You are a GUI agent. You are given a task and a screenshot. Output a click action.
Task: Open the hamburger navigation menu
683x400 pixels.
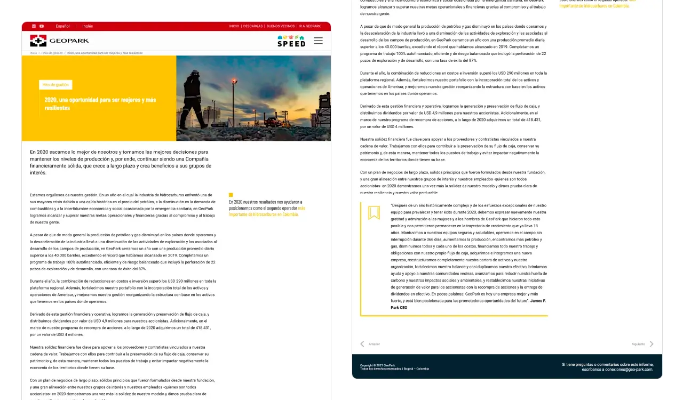318,40
